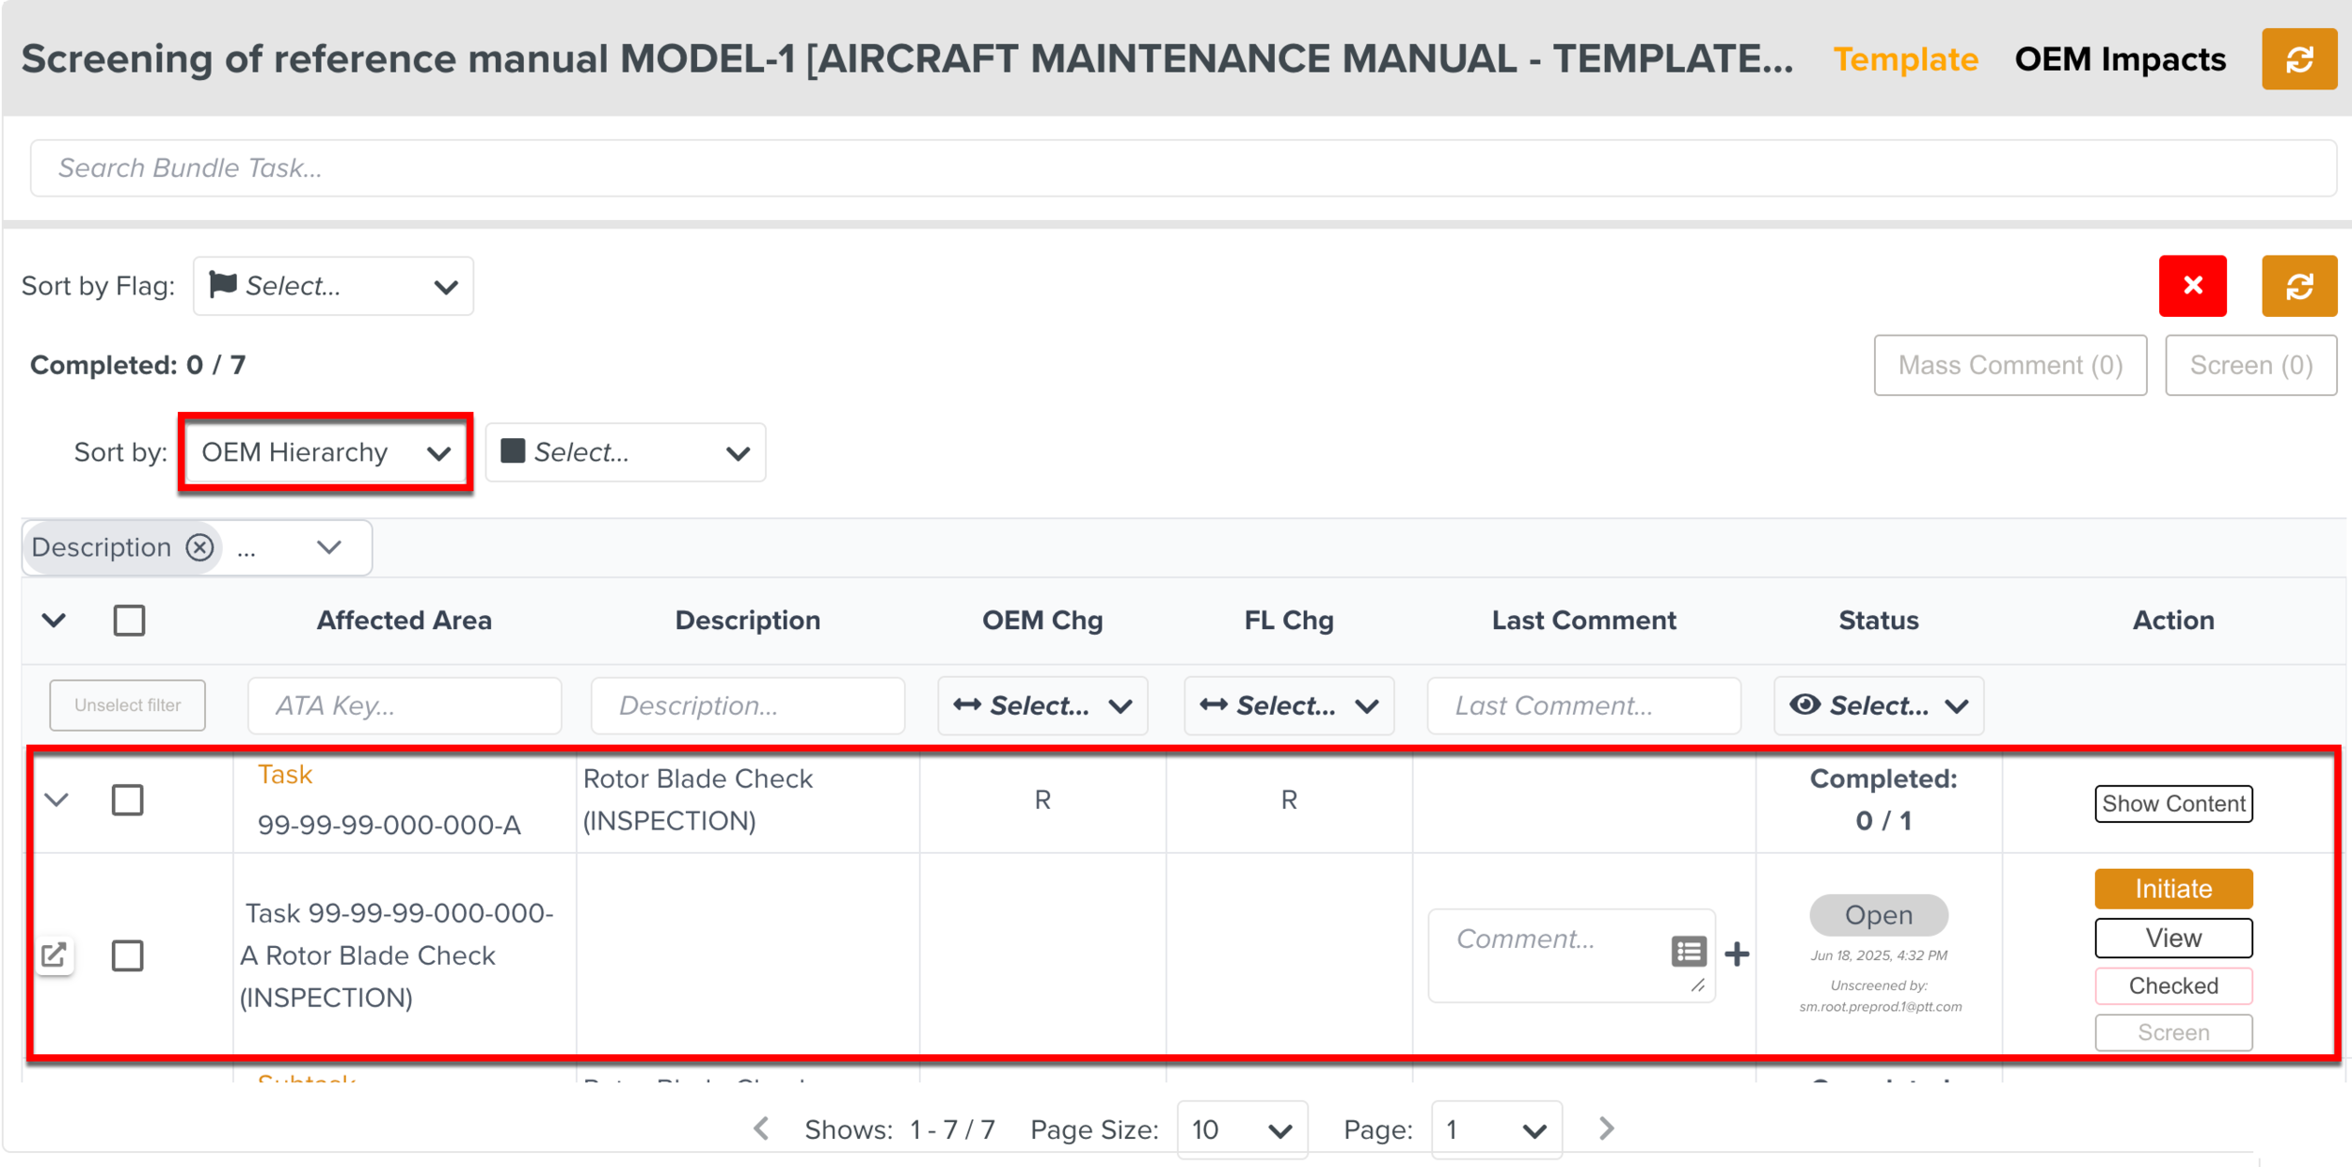
Task: Add comment with the plus icon
Action: pyautogui.click(x=1737, y=954)
